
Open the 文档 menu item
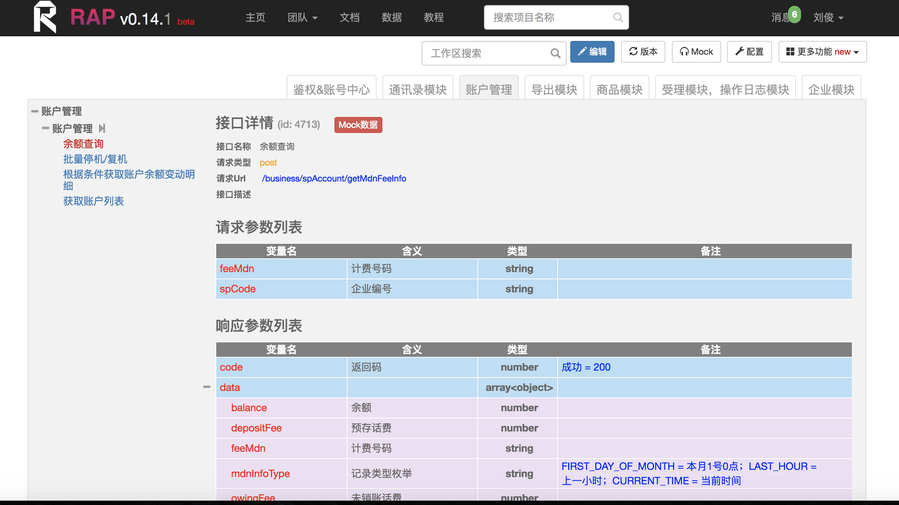[x=350, y=17]
